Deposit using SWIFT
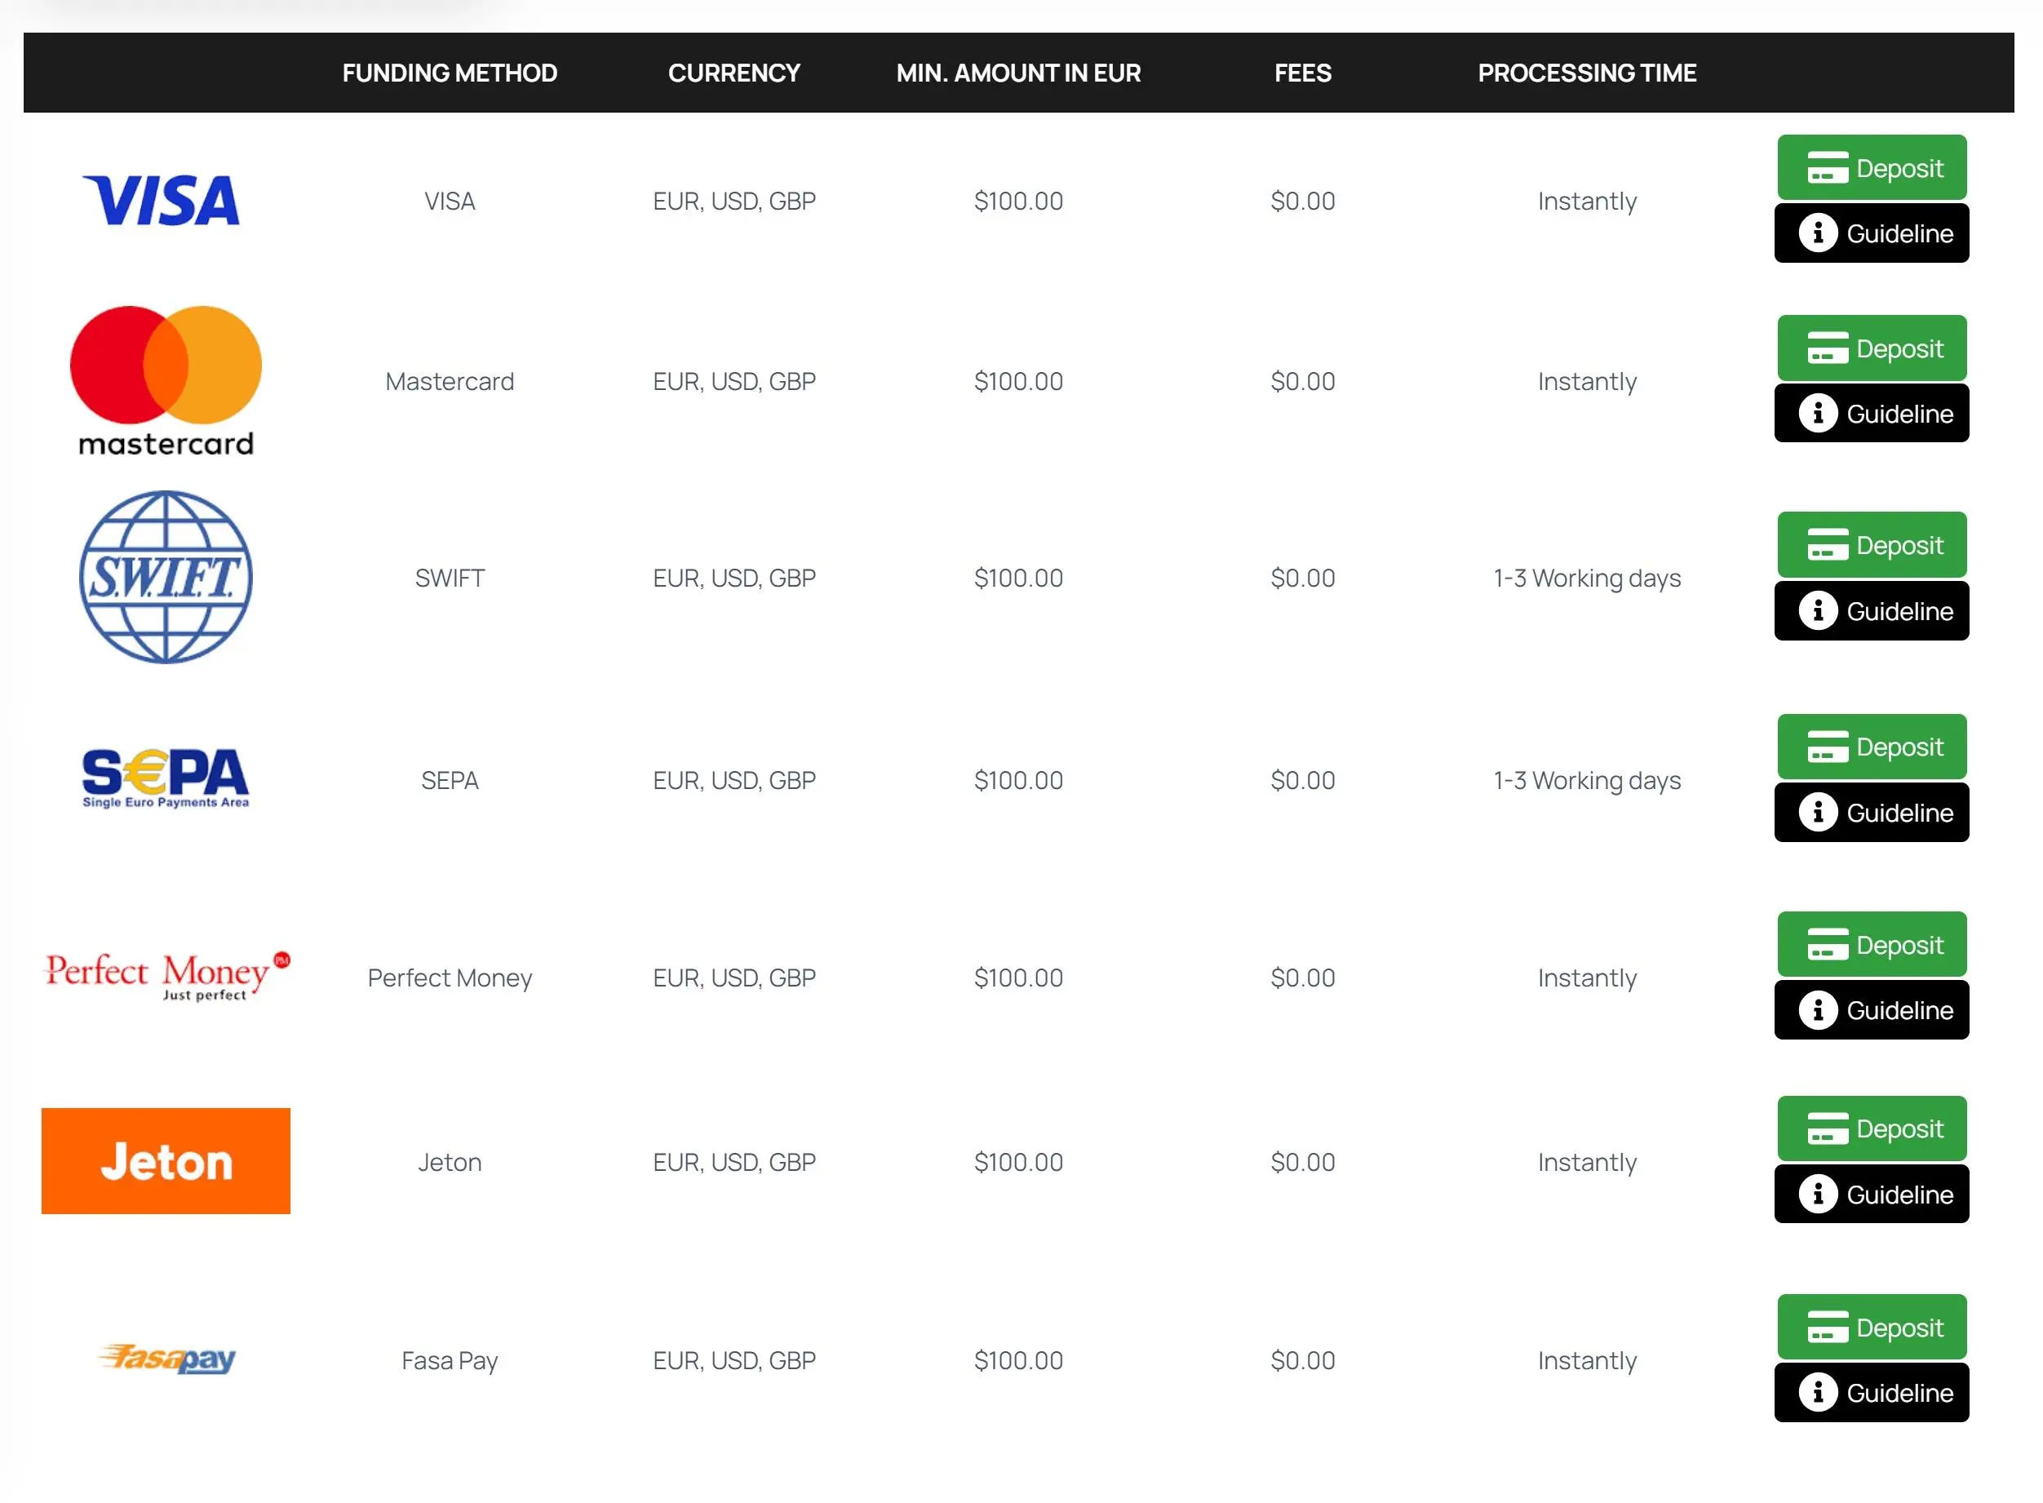Screen dimensions: 2043x1503 1872,544
